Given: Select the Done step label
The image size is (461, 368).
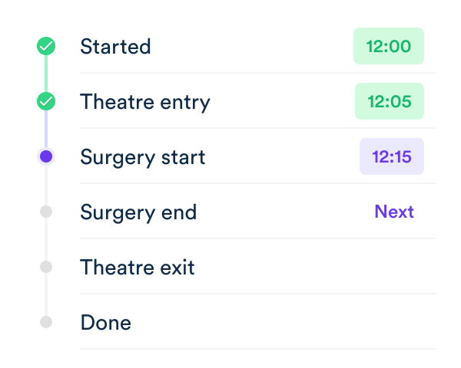Looking at the screenshot, I should pos(106,323).
